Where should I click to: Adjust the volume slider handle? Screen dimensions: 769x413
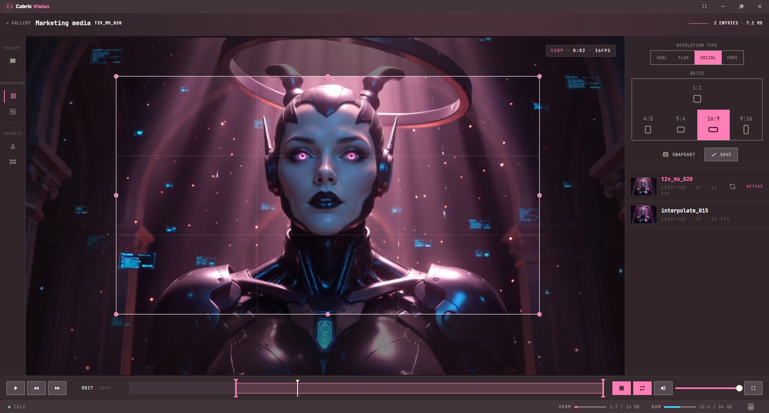739,388
